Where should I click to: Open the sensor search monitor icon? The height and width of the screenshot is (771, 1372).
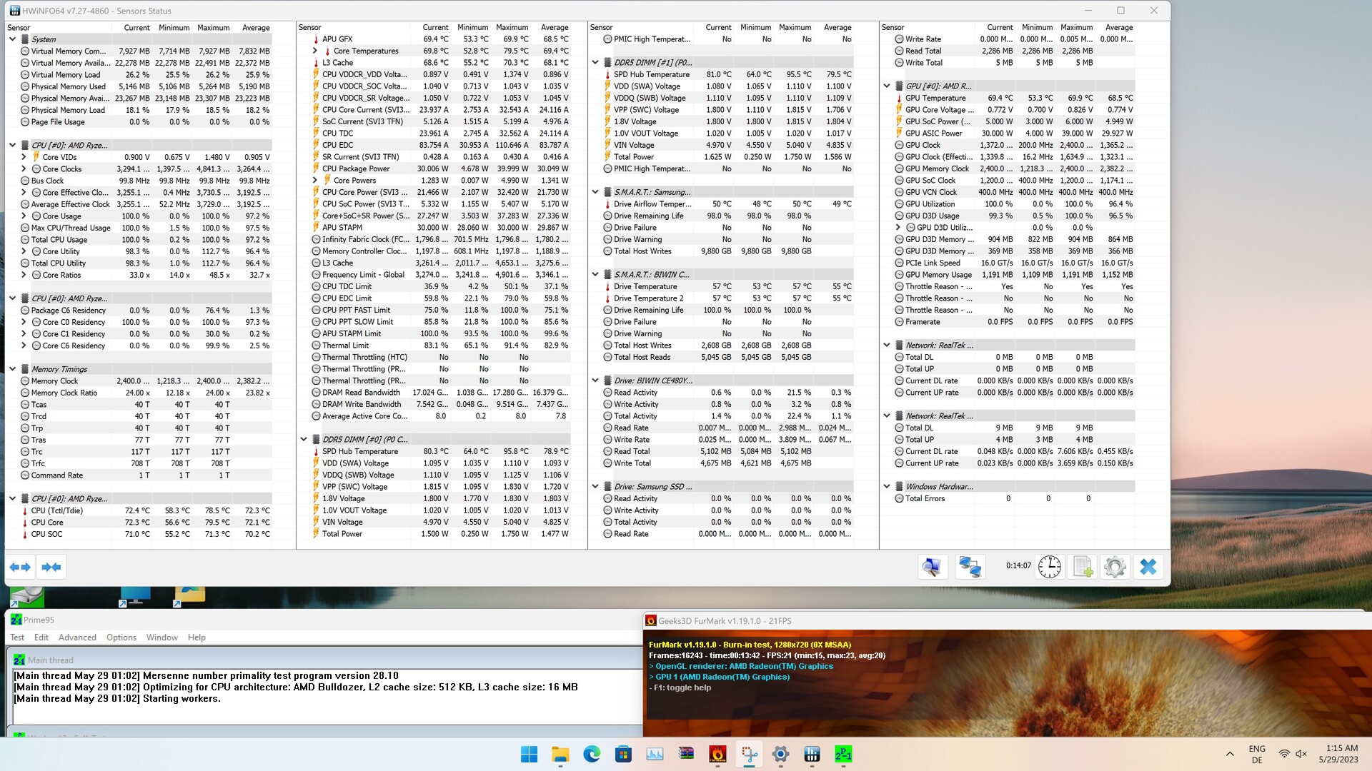click(932, 567)
